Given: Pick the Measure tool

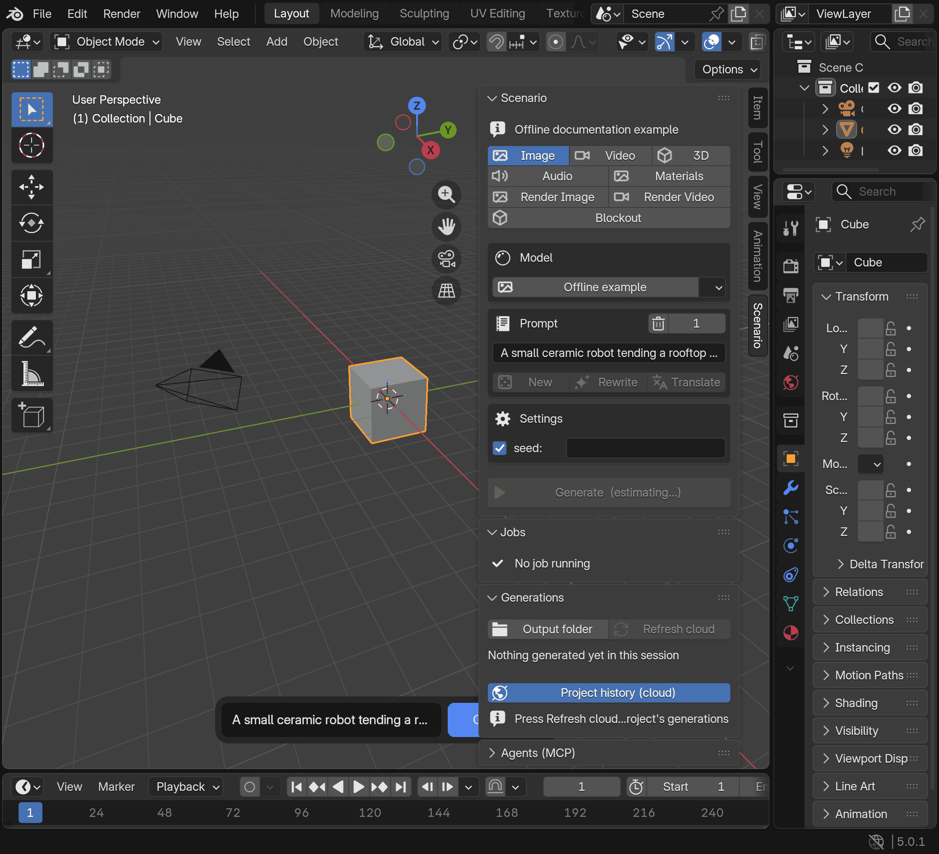Looking at the screenshot, I should click(x=32, y=374).
